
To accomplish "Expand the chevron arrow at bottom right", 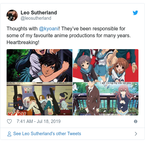I will [136, 134].
